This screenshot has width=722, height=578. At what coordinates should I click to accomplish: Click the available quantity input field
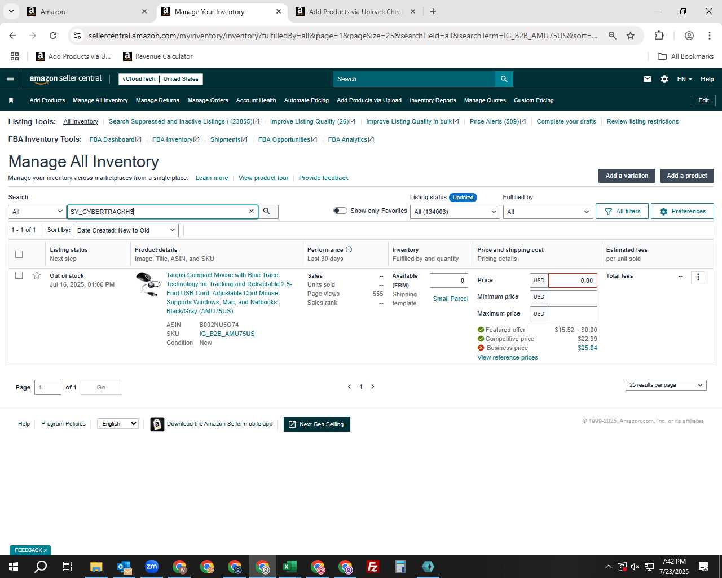pos(449,281)
